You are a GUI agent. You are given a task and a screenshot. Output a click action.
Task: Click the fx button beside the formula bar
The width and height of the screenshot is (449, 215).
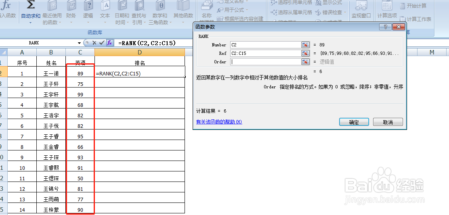tap(109, 43)
